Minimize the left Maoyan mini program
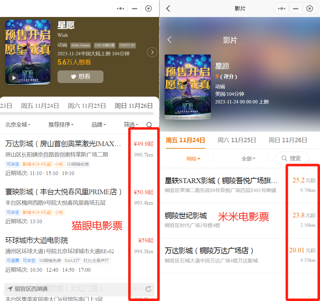 [x=134, y=9]
